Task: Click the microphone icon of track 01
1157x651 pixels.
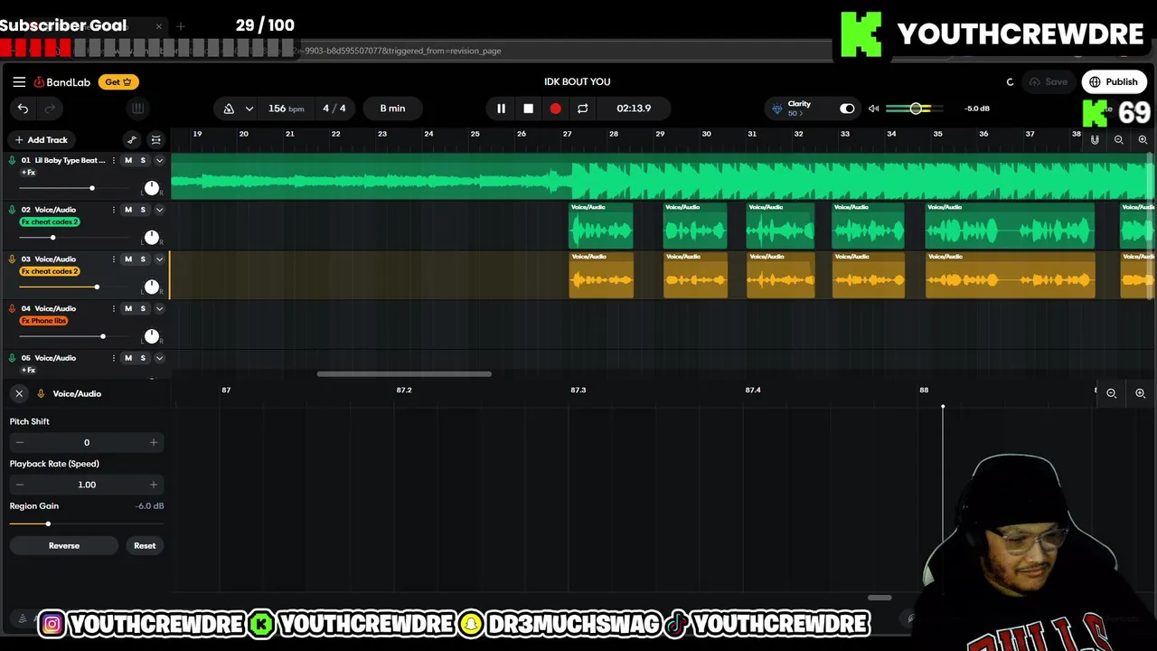Action: point(12,160)
